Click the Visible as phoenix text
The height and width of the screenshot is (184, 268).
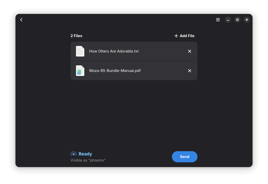pyautogui.click(x=88, y=160)
